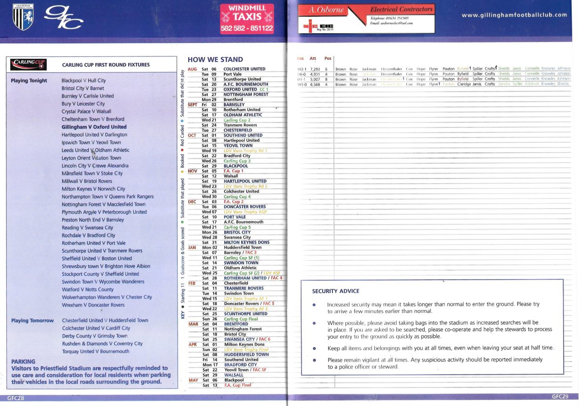Screen dimensions: 579x406
Task: Click 'Milton Keynes V Norwich City' fixture
Action: (94, 189)
